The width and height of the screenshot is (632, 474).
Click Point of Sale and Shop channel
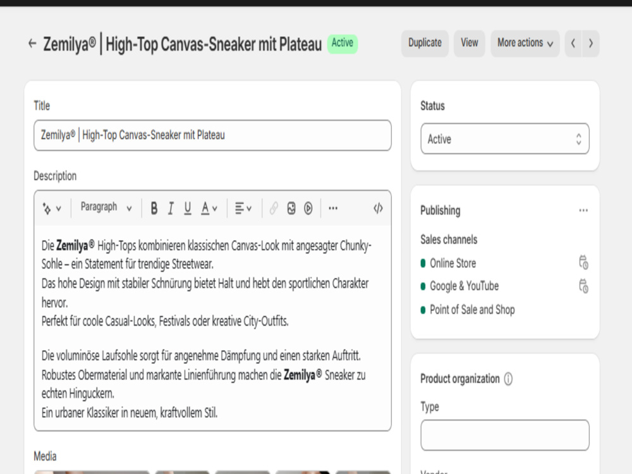click(x=472, y=310)
